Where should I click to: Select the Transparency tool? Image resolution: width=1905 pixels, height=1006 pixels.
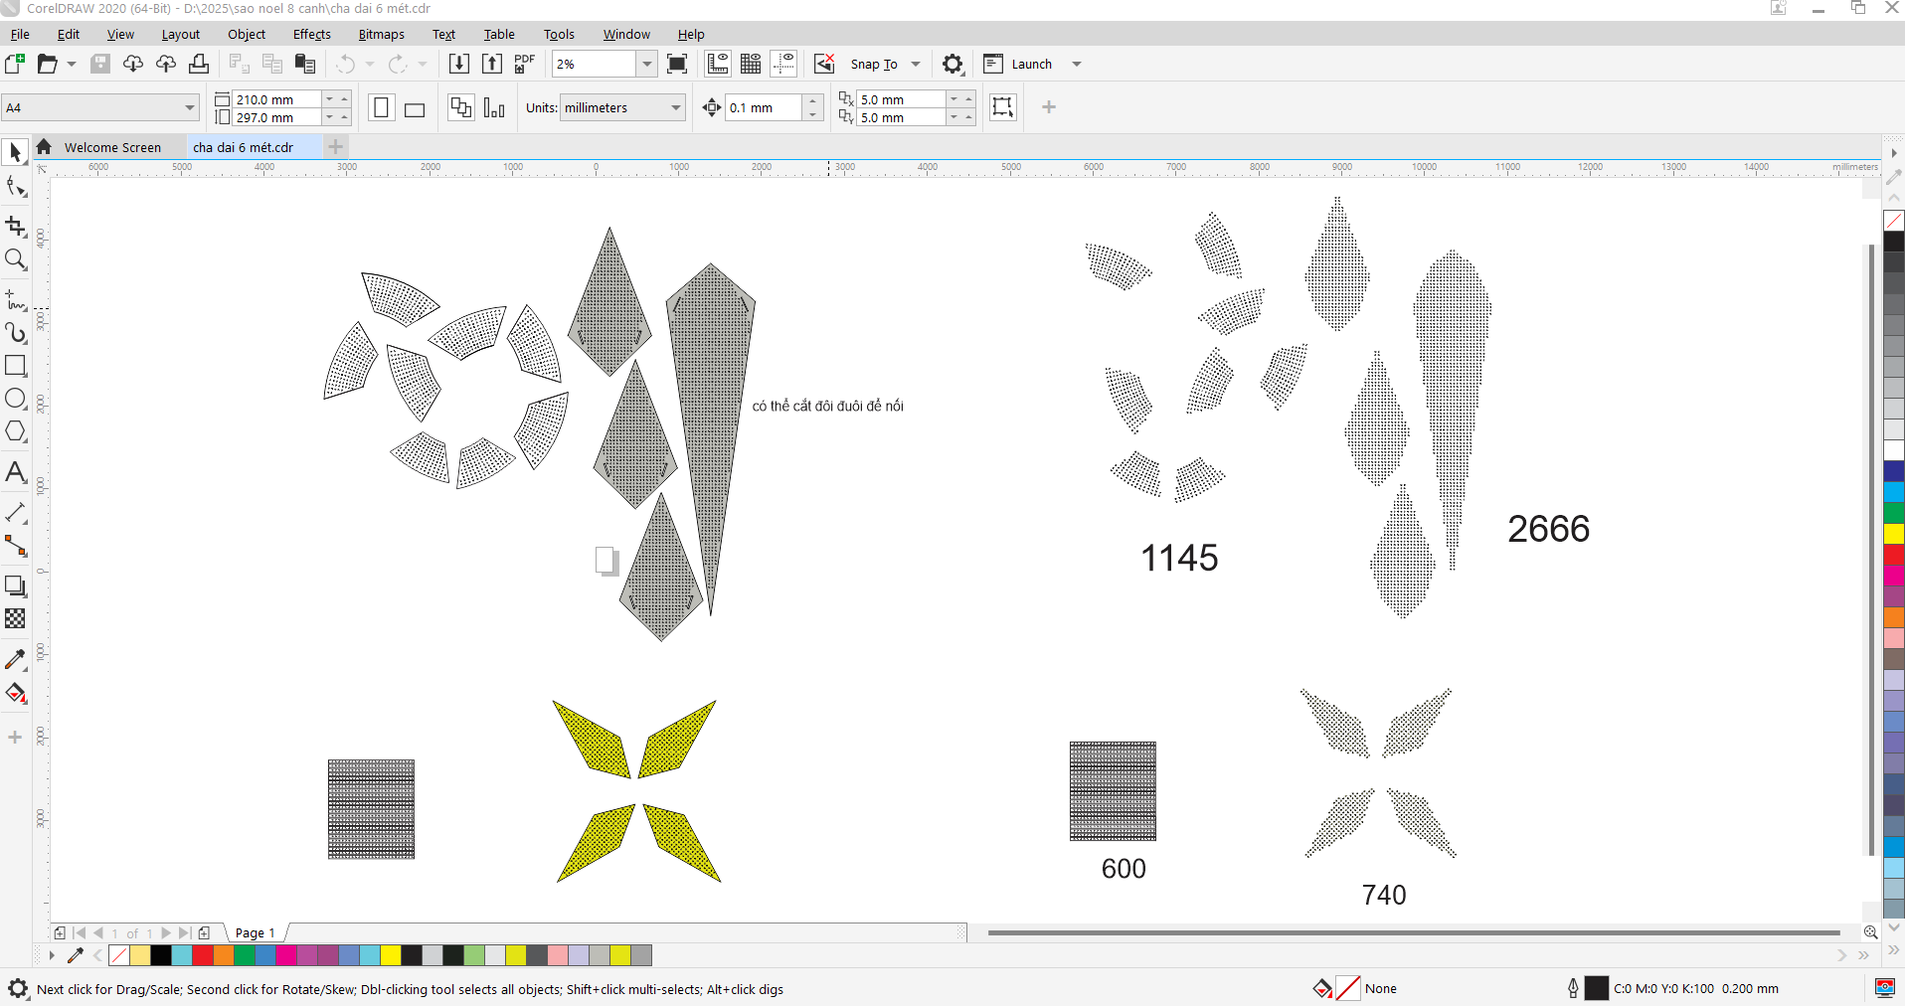[15, 618]
